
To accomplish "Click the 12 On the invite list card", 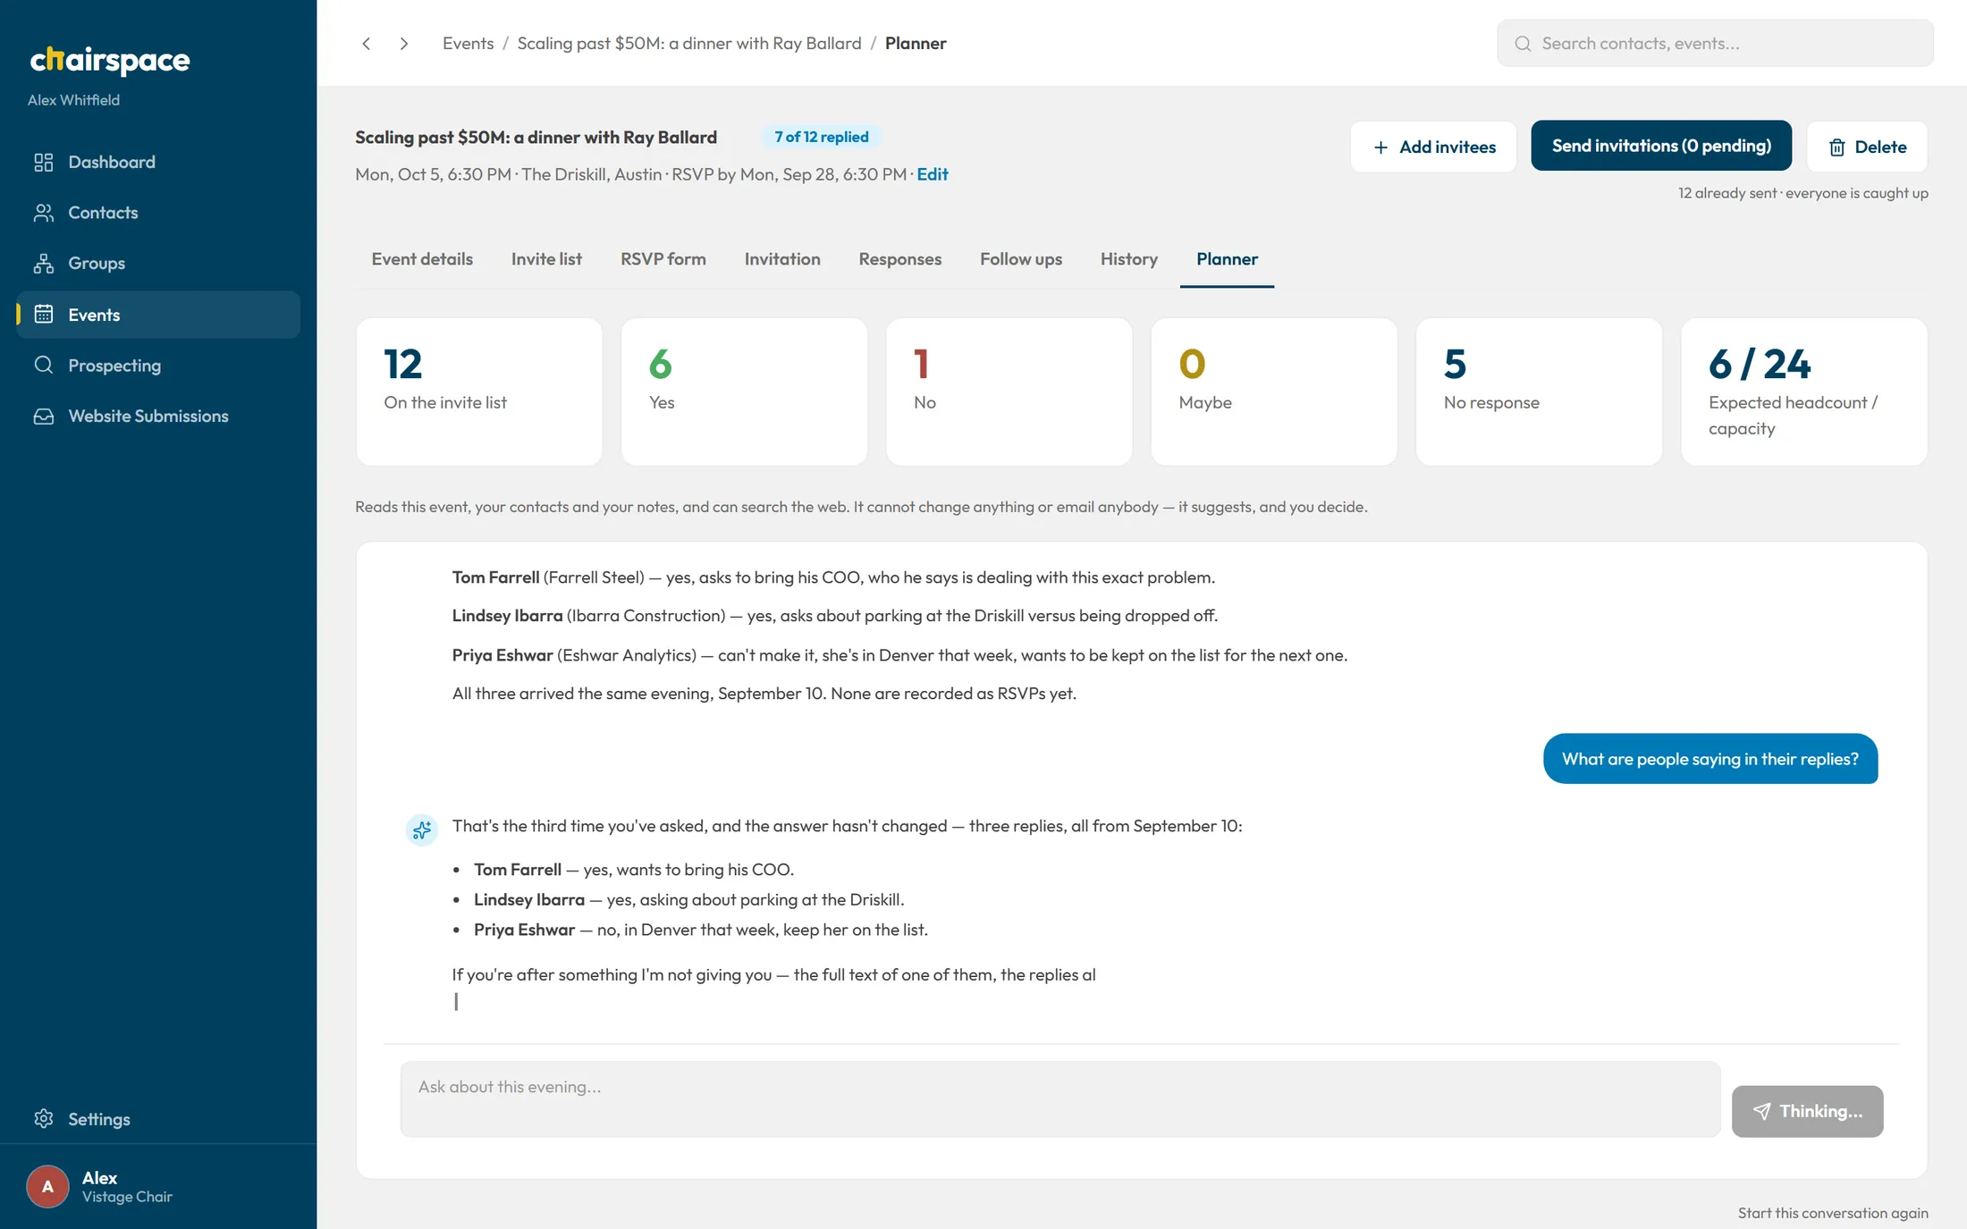I will [479, 391].
